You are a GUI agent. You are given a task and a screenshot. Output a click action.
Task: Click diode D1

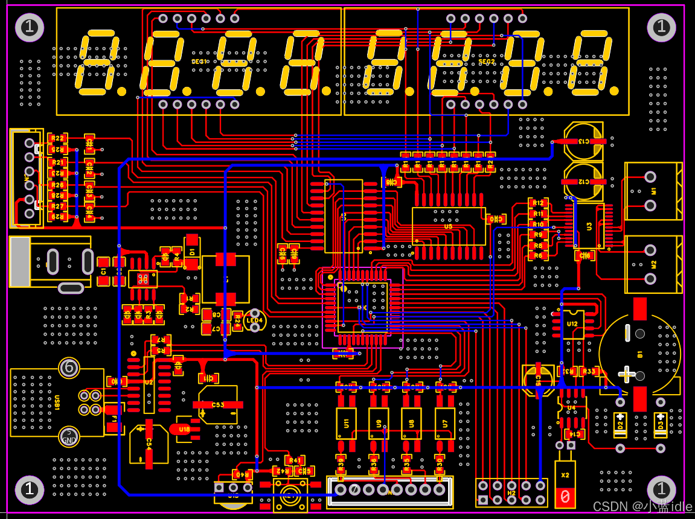192,252
